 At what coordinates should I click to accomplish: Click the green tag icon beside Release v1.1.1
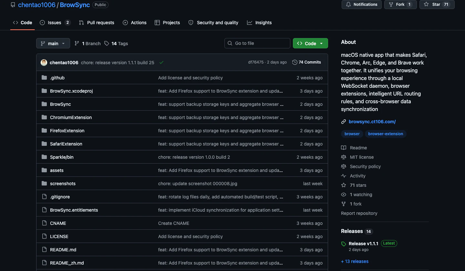pyautogui.click(x=344, y=244)
